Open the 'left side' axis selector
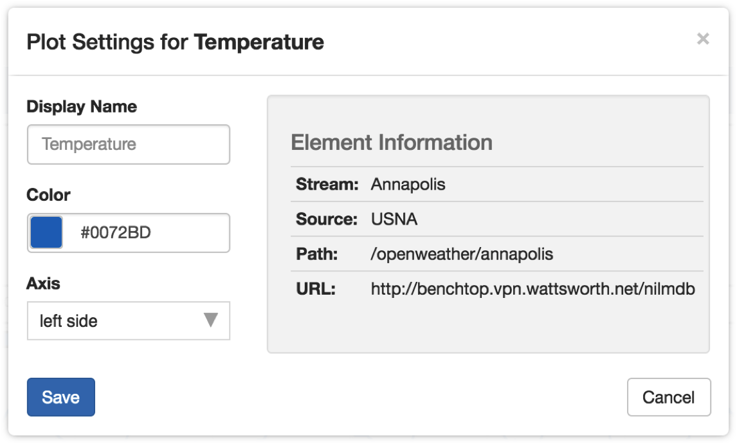The width and height of the screenshot is (737, 444). point(129,320)
